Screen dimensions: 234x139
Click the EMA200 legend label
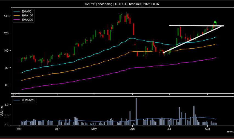click(27, 20)
